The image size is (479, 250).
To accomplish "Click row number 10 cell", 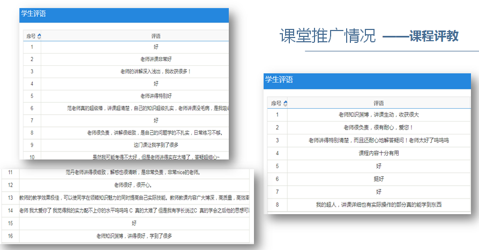I will [x=32, y=157].
